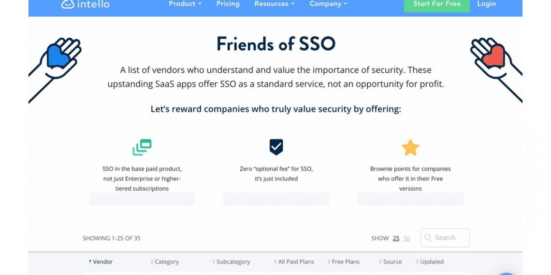Viewport: 551px width, 275px height.
Task: Show 25 entries per page
Action: tap(396, 238)
